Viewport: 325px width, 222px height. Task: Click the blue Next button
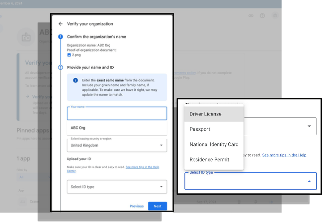[158, 206]
